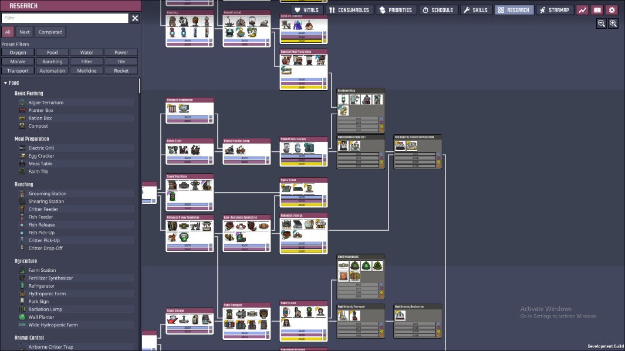
Task: Zoom out the research tree
Action: point(601,23)
